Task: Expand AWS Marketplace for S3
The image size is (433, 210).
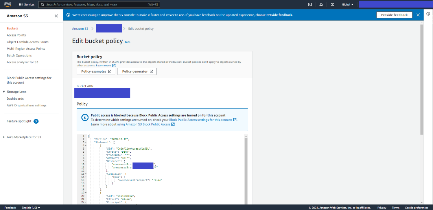Action: click(3, 137)
